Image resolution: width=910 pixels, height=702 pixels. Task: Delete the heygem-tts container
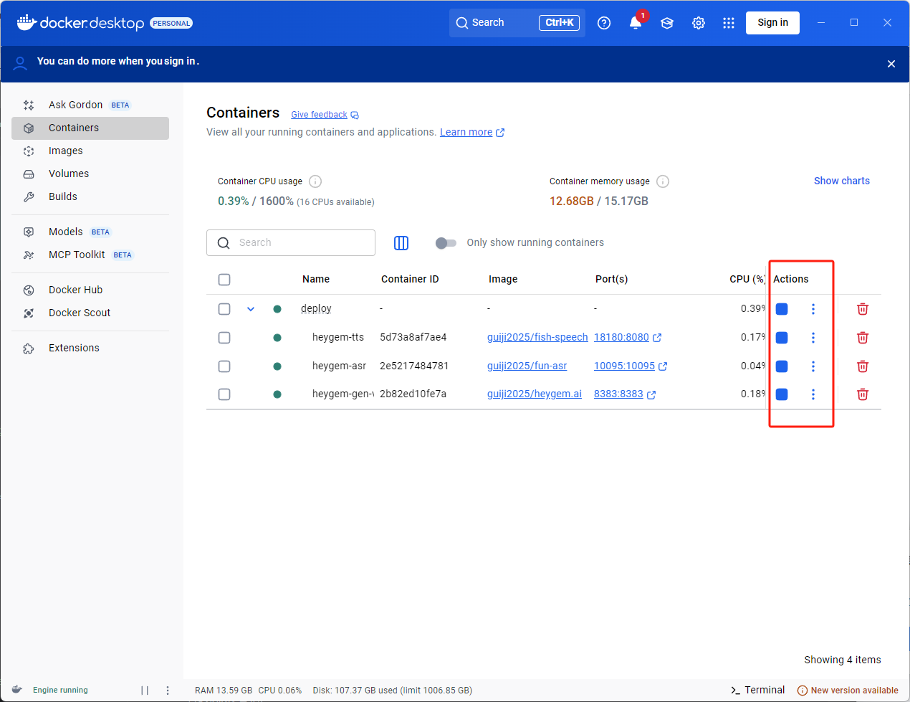863,338
